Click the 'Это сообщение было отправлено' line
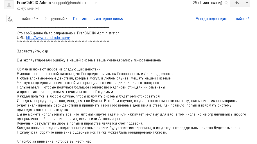Screen dimensions: 257x144 pyautogui.click(x=68, y=33)
